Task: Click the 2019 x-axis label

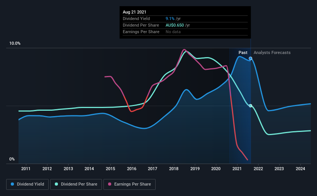Action: click(195, 169)
